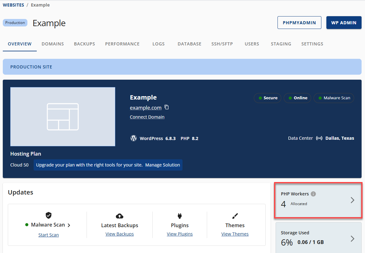
Task: Click the Themes pencil icon
Action: pos(235,215)
